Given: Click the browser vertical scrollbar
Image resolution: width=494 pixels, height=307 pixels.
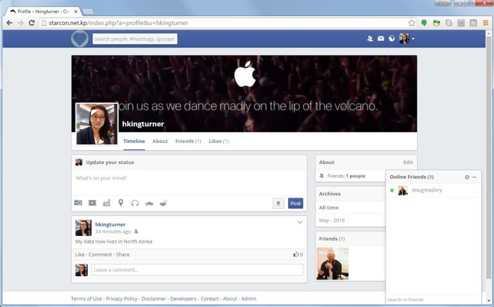Looking at the screenshot, I should [x=488, y=158].
